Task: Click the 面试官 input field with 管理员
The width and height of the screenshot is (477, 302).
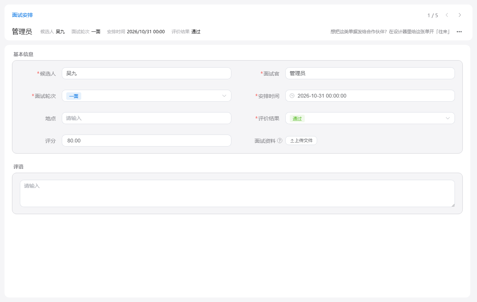Action: tap(370, 73)
